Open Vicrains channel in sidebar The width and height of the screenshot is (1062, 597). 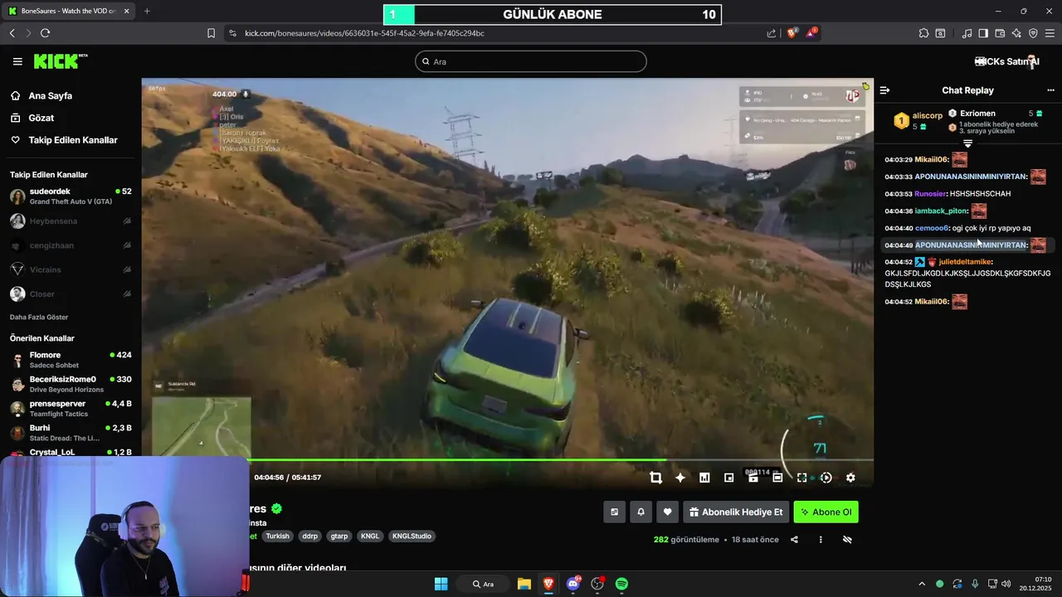[70, 269]
